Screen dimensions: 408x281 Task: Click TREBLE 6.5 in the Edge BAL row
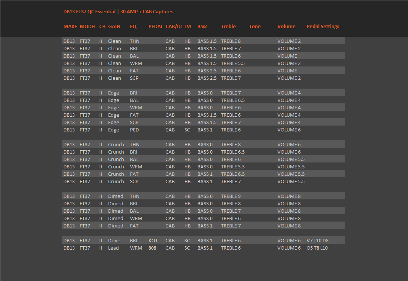tap(233, 100)
